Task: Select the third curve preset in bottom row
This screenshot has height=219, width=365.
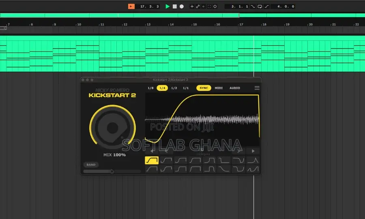Action: coord(180,169)
